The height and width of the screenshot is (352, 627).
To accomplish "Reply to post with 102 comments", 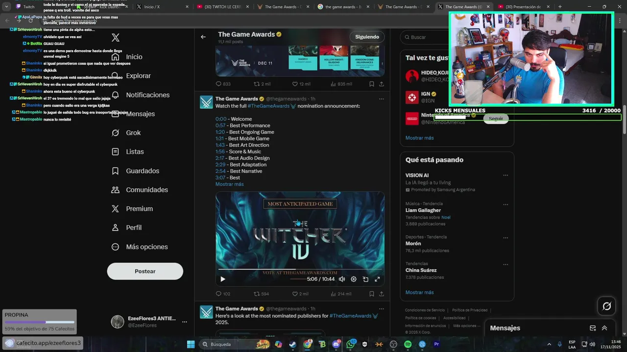I will pos(223,294).
